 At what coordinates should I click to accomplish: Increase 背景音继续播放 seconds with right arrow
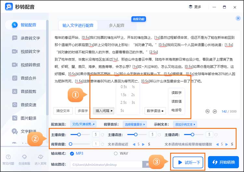tap(226, 144)
